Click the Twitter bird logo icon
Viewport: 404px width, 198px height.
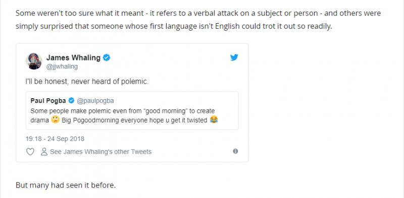coord(234,57)
